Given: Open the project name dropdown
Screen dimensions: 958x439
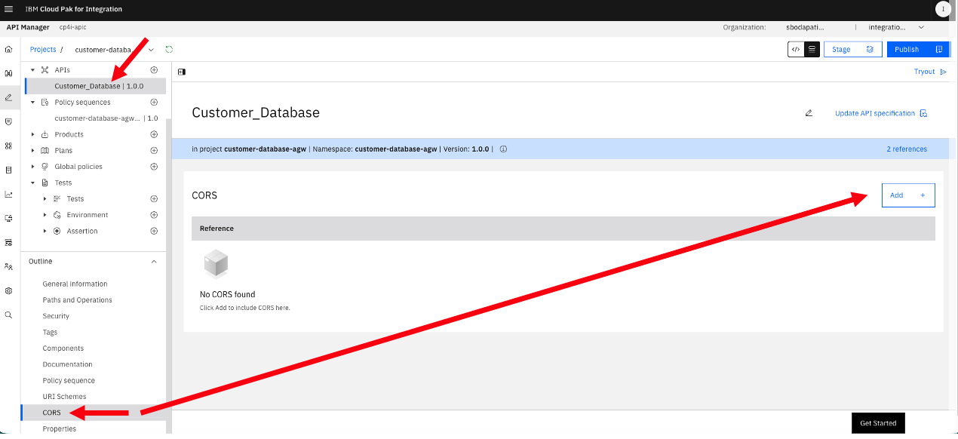Looking at the screenshot, I should point(152,50).
